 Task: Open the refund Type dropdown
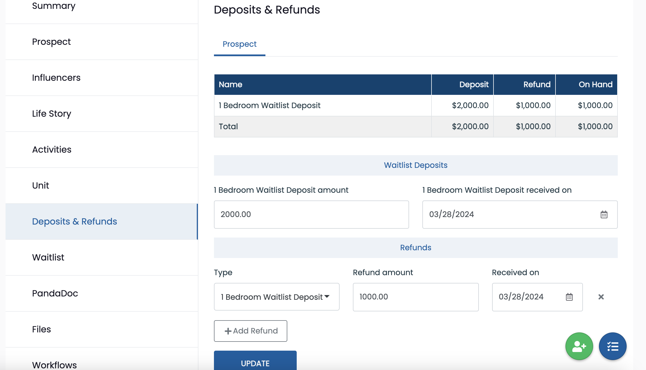pos(277,297)
